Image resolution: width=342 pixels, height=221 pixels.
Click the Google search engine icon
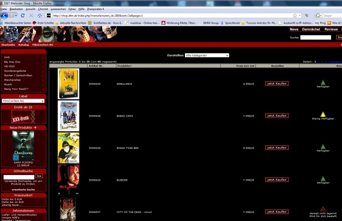[317, 16]
